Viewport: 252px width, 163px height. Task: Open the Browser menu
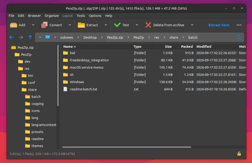[34, 15]
